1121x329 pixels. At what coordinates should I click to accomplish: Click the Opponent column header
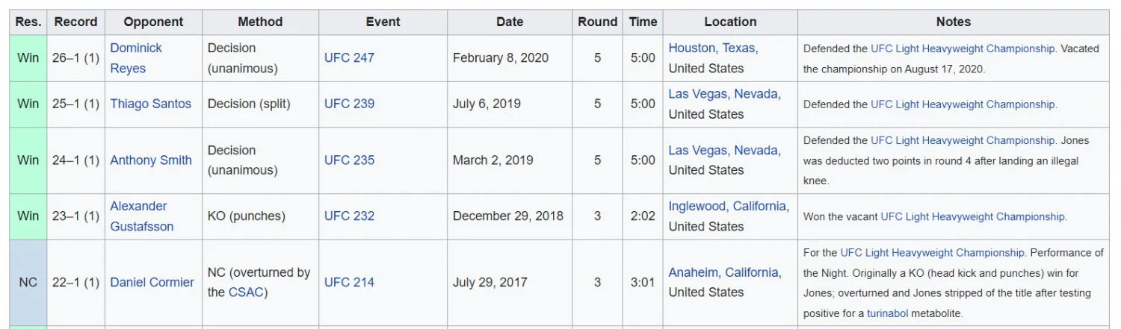click(153, 22)
